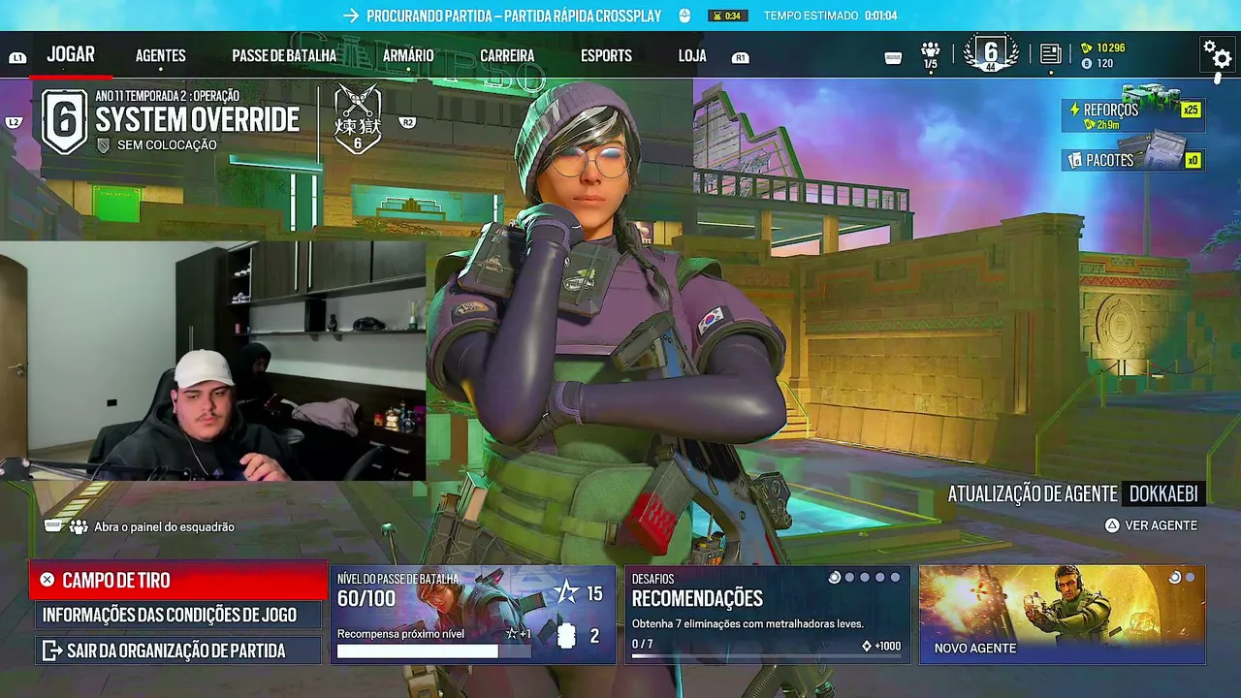Click the 0 / 7 challenge progress bar
Image resolution: width=1241 pixels, height=698 pixels.
click(x=767, y=657)
